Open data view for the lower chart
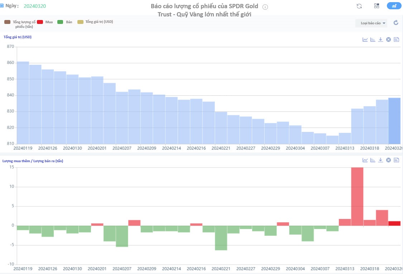This screenshot has height=274, width=403. pos(396,160)
